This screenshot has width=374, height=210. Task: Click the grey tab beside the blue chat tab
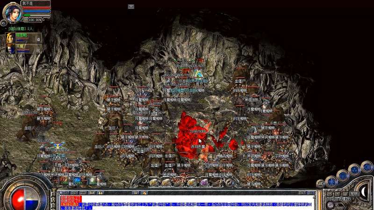302,193
